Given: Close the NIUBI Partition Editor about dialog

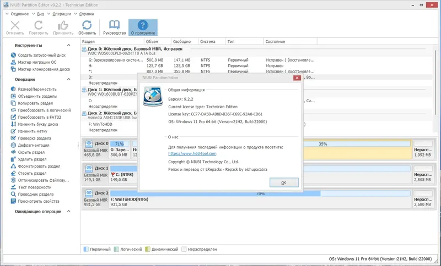Looking at the screenshot, I should [x=297, y=77].
